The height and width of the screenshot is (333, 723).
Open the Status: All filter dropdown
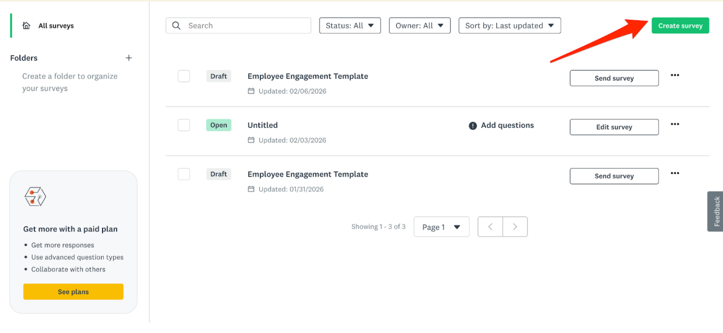click(350, 25)
